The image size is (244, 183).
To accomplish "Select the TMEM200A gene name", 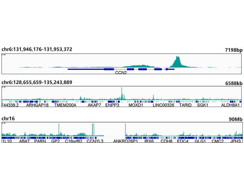I will click(x=65, y=105).
